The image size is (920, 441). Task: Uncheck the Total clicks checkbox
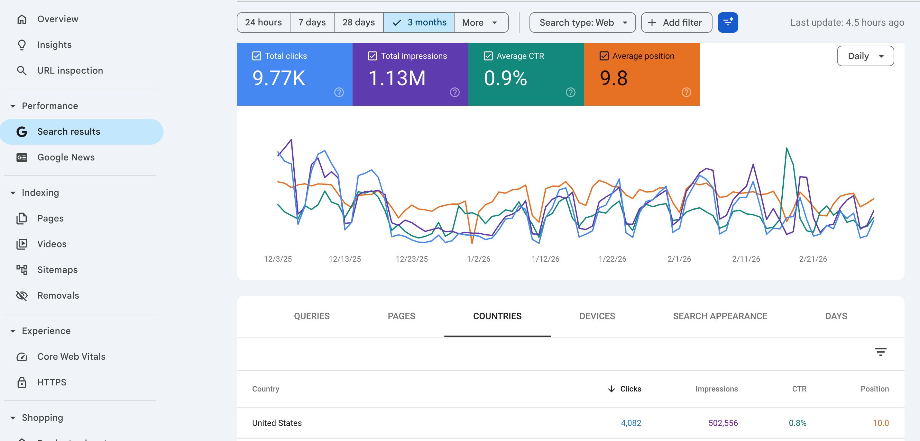click(x=256, y=56)
